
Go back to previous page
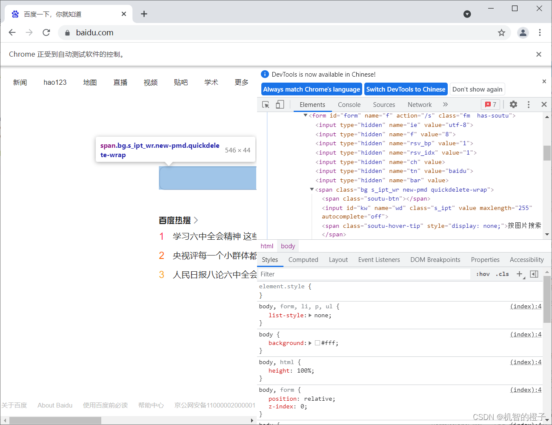tap(12, 33)
